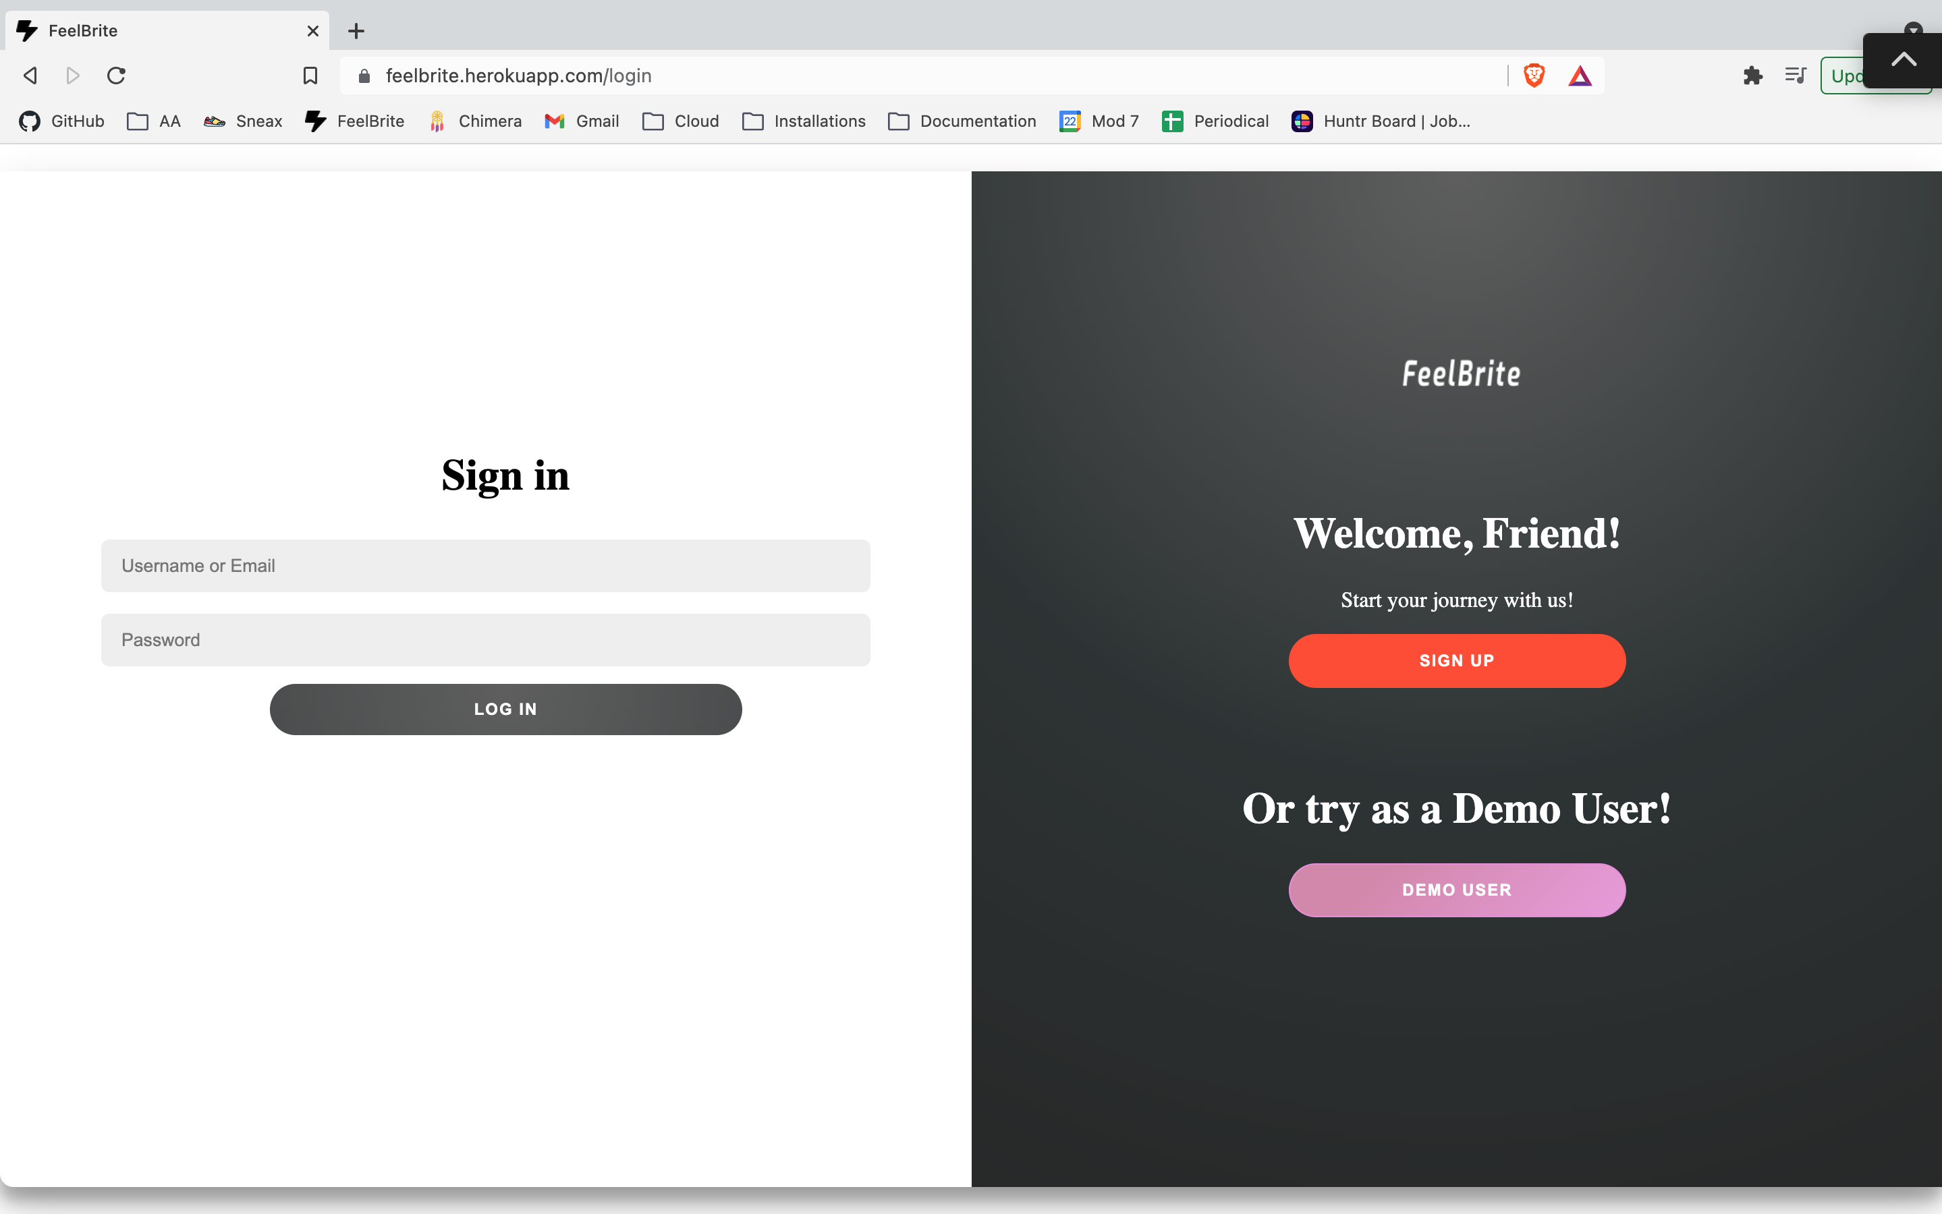Expand the Cloud bookmarks folder
The height and width of the screenshot is (1214, 1942).
680,121
